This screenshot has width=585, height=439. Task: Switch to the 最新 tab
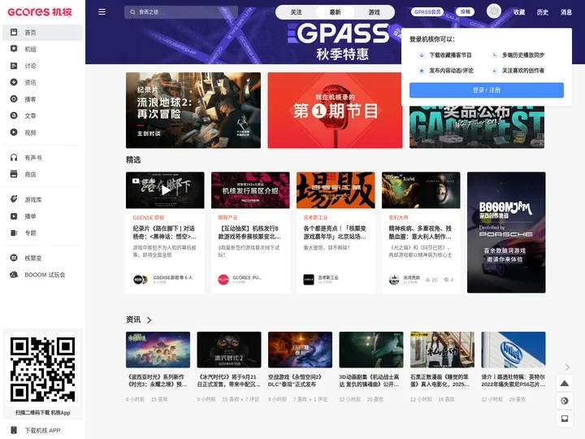point(335,12)
